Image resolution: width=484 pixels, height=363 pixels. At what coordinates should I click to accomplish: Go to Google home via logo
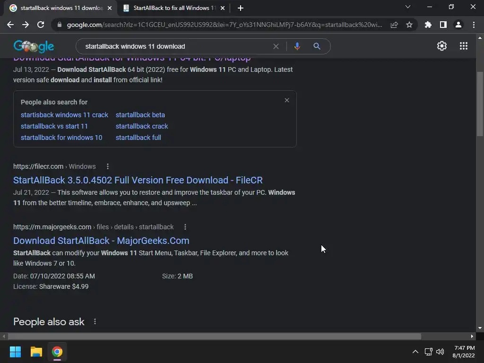click(x=34, y=46)
